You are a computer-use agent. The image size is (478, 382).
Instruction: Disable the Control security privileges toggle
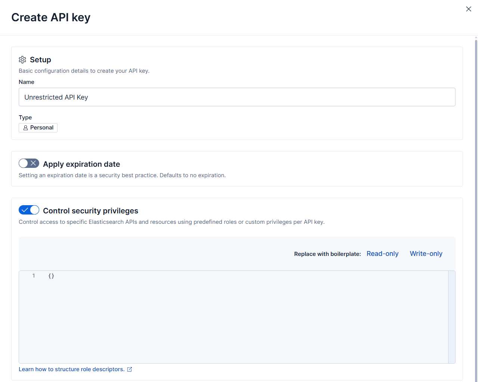(x=29, y=210)
